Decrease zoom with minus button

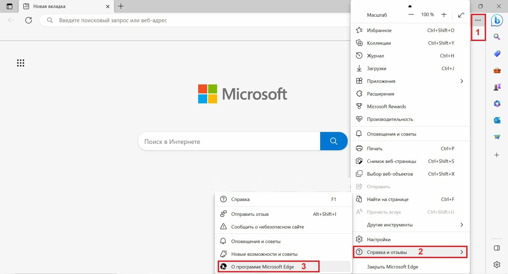pyautogui.click(x=411, y=15)
